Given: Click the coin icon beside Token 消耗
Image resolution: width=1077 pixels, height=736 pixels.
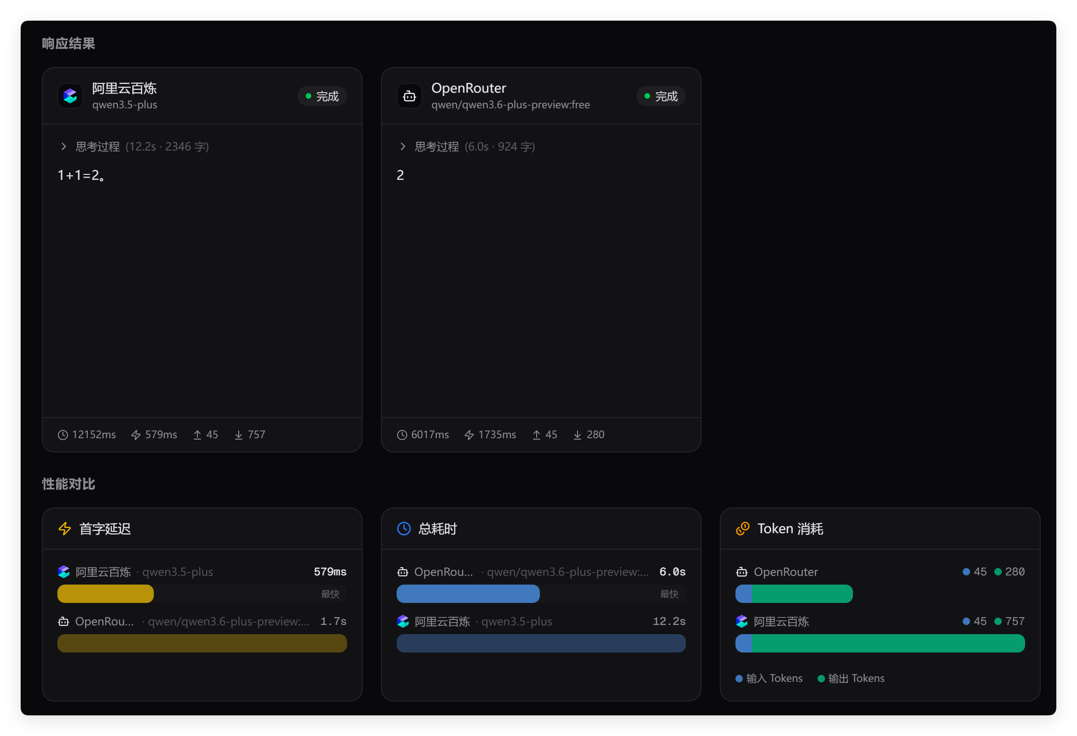Looking at the screenshot, I should tap(742, 529).
